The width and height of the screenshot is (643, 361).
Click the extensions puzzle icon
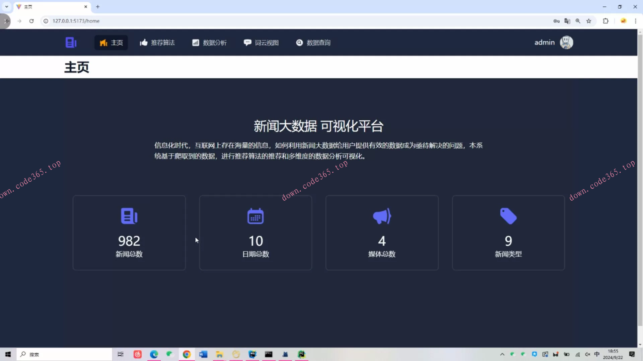[x=606, y=21]
